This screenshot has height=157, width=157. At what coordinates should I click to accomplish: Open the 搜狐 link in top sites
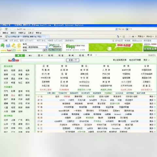pyautogui.click(x=106, y=66)
